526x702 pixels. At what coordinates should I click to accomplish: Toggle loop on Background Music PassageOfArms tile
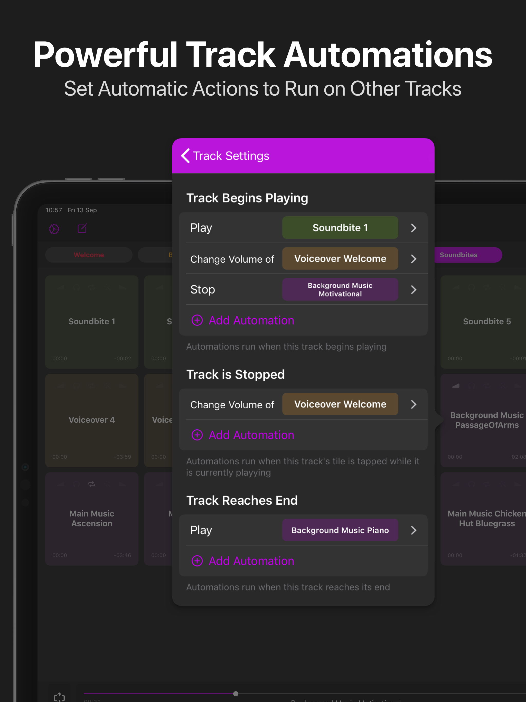487,386
